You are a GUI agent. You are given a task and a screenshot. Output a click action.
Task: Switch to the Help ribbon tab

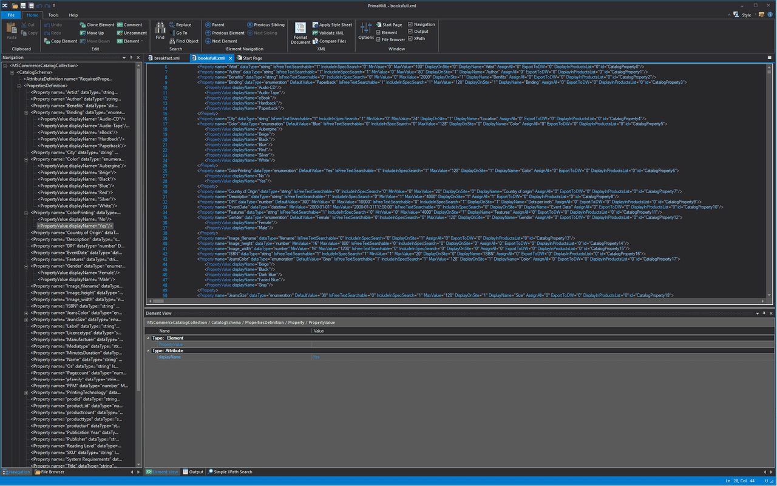(x=73, y=15)
